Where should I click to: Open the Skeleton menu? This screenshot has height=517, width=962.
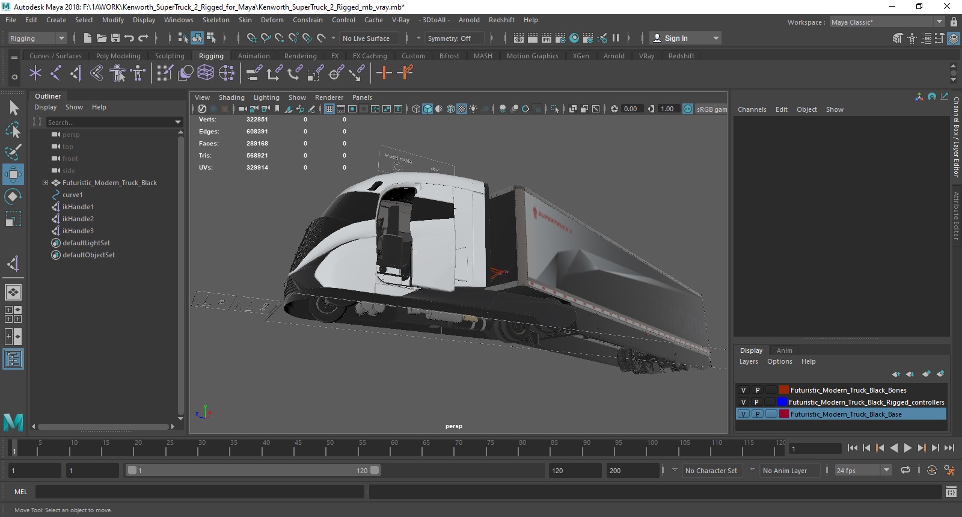click(216, 20)
